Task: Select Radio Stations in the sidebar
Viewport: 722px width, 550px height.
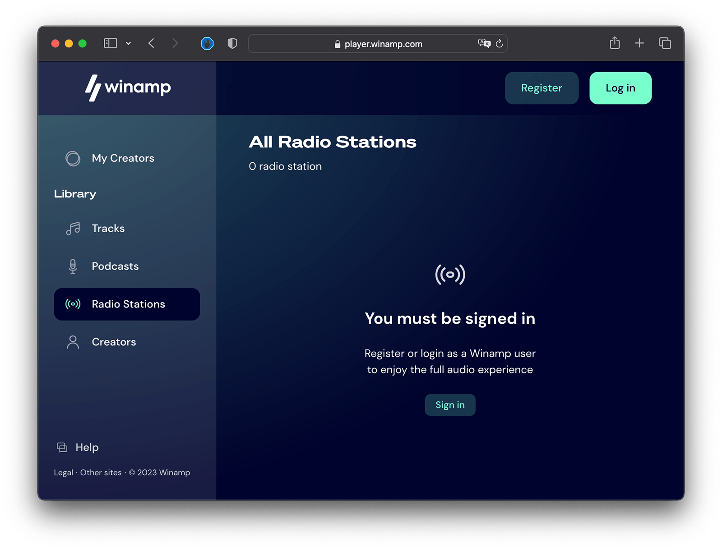Action: [127, 304]
